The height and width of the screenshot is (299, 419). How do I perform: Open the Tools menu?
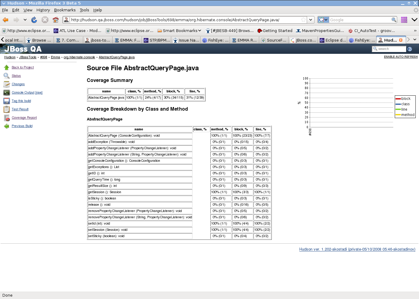84,10
